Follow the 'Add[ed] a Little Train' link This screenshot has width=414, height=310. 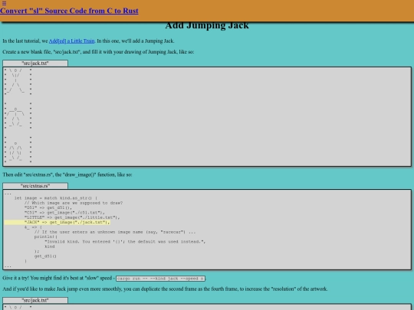(x=71, y=41)
